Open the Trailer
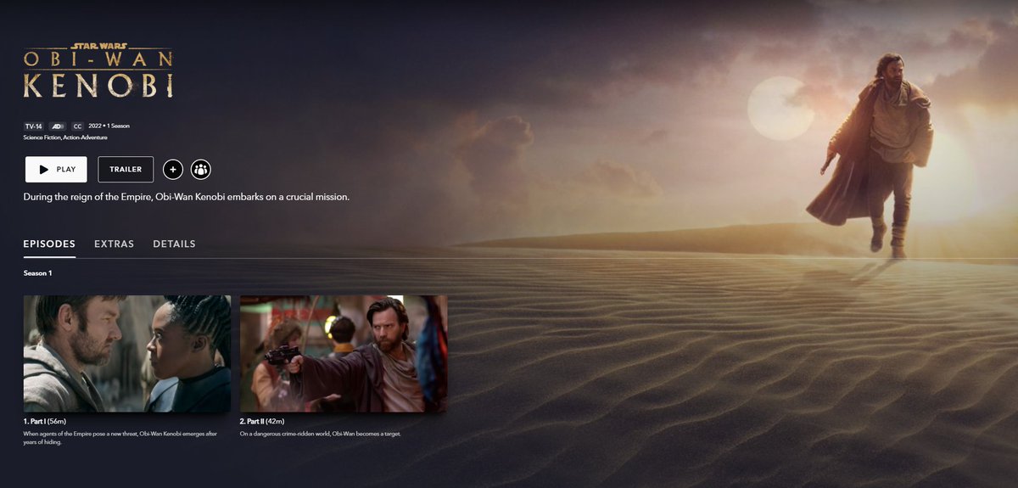Image resolution: width=1018 pixels, height=488 pixels. point(126,169)
